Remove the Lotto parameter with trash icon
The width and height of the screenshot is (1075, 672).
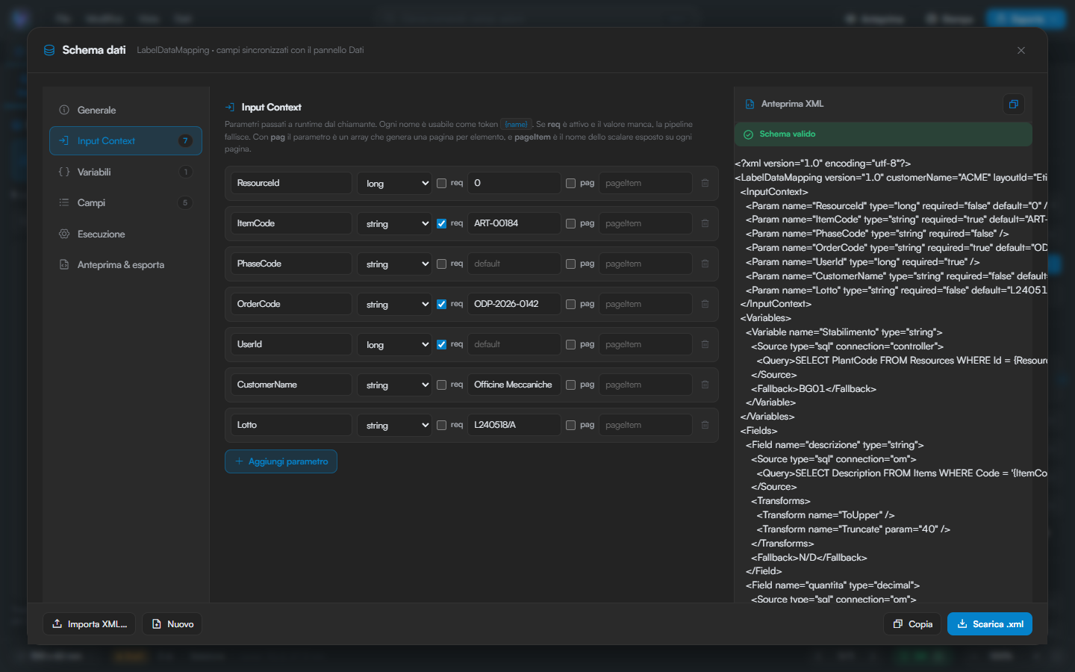[705, 425]
